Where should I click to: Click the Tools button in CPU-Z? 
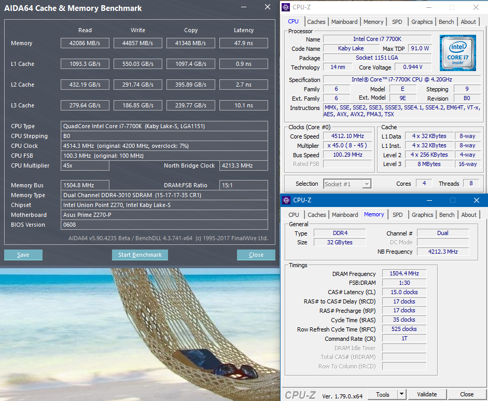coord(383,394)
